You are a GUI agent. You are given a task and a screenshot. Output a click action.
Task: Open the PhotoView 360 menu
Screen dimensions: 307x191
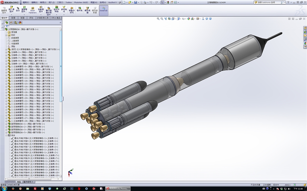pyautogui.click(x=81, y=2)
